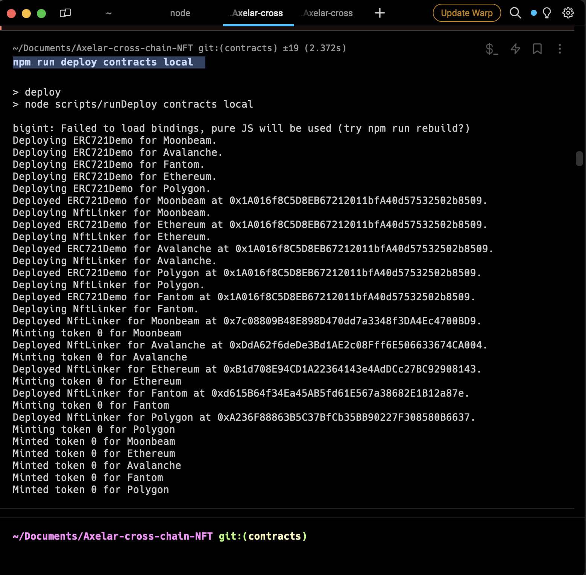
Task: Click 'Minted token 0 for Fantom' line
Action: [88, 478]
